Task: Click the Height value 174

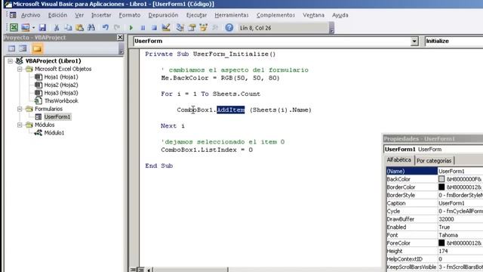Action: point(443,251)
